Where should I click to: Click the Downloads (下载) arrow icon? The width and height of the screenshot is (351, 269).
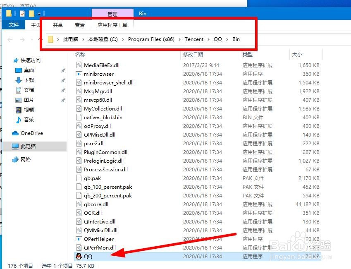[18, 80]
